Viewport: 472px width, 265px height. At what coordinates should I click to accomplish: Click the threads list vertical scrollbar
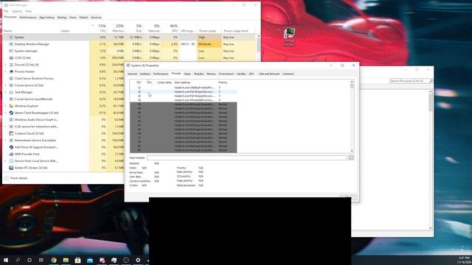[x=352, y=116]
